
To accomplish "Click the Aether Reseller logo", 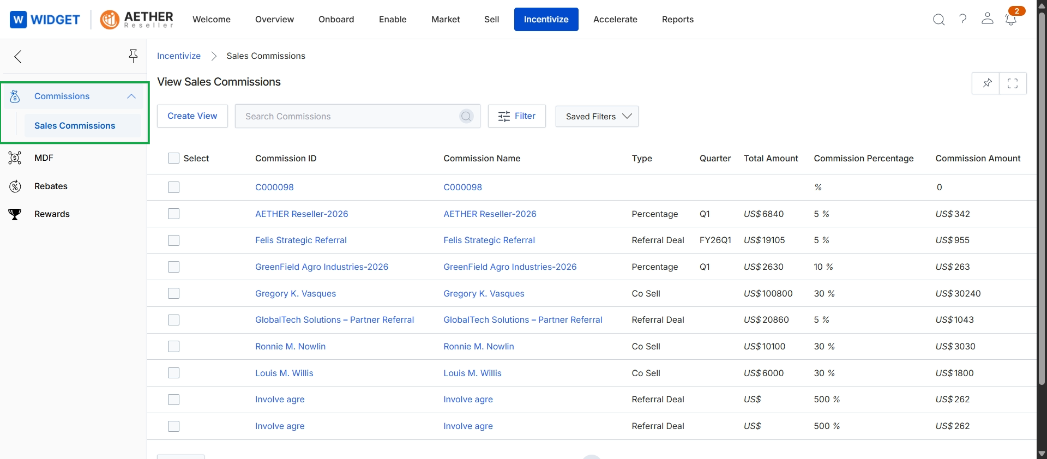I will point(137,20).
